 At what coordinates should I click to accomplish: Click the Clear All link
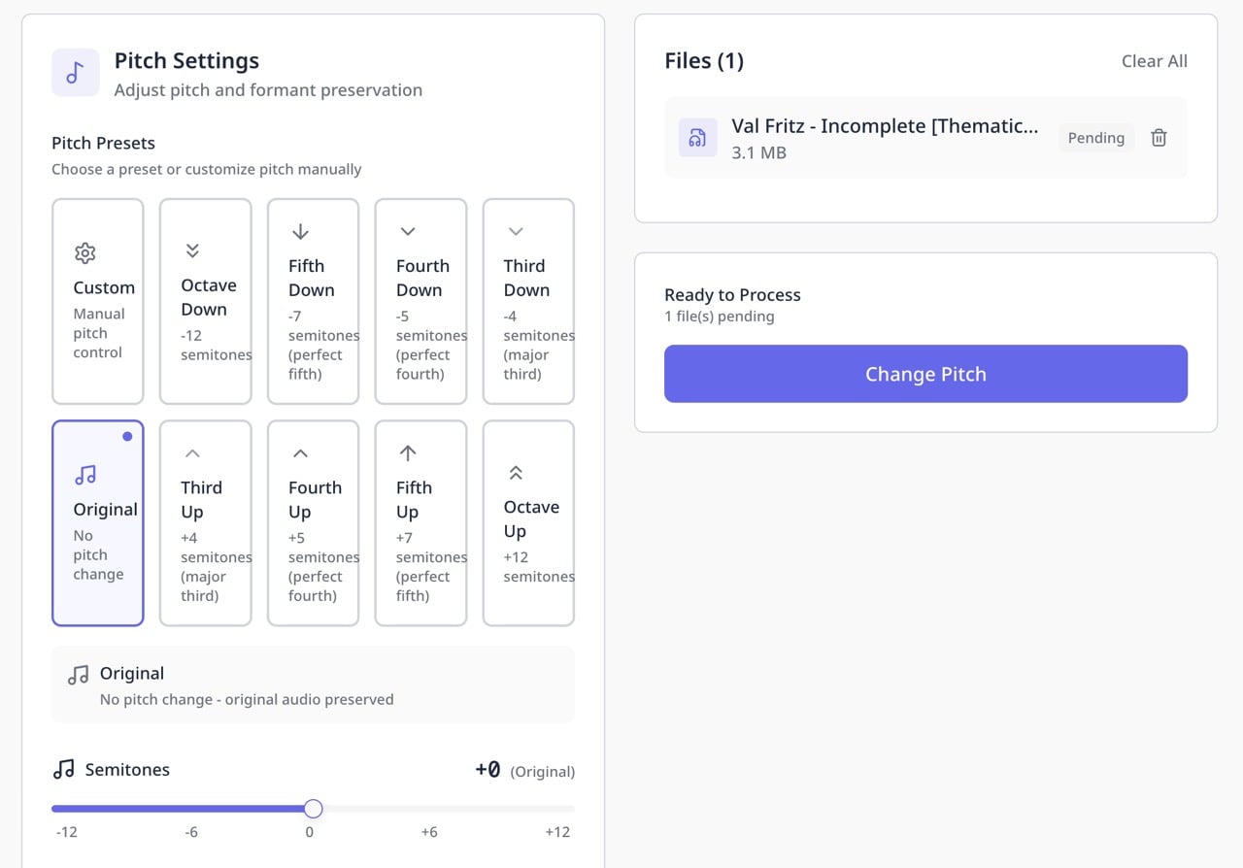pyautogui.click(x=1155, y=61)
